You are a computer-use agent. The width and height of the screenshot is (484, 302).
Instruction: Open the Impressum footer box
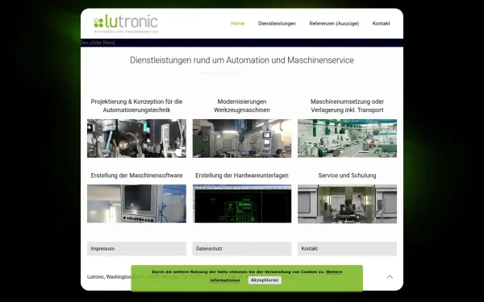tap(136, 249)
